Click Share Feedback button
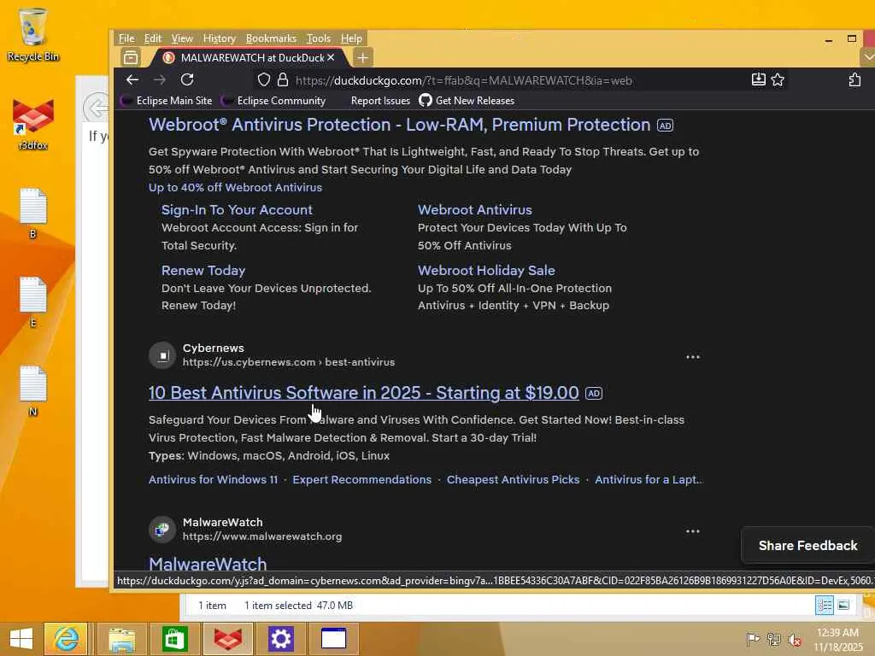The width and height of the screenshot is (875, 656). tap(807, 546)
